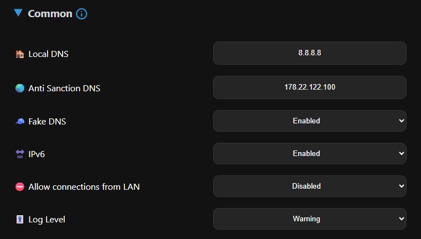Click the purple arrows icon beside IPv6

[20, 154]
